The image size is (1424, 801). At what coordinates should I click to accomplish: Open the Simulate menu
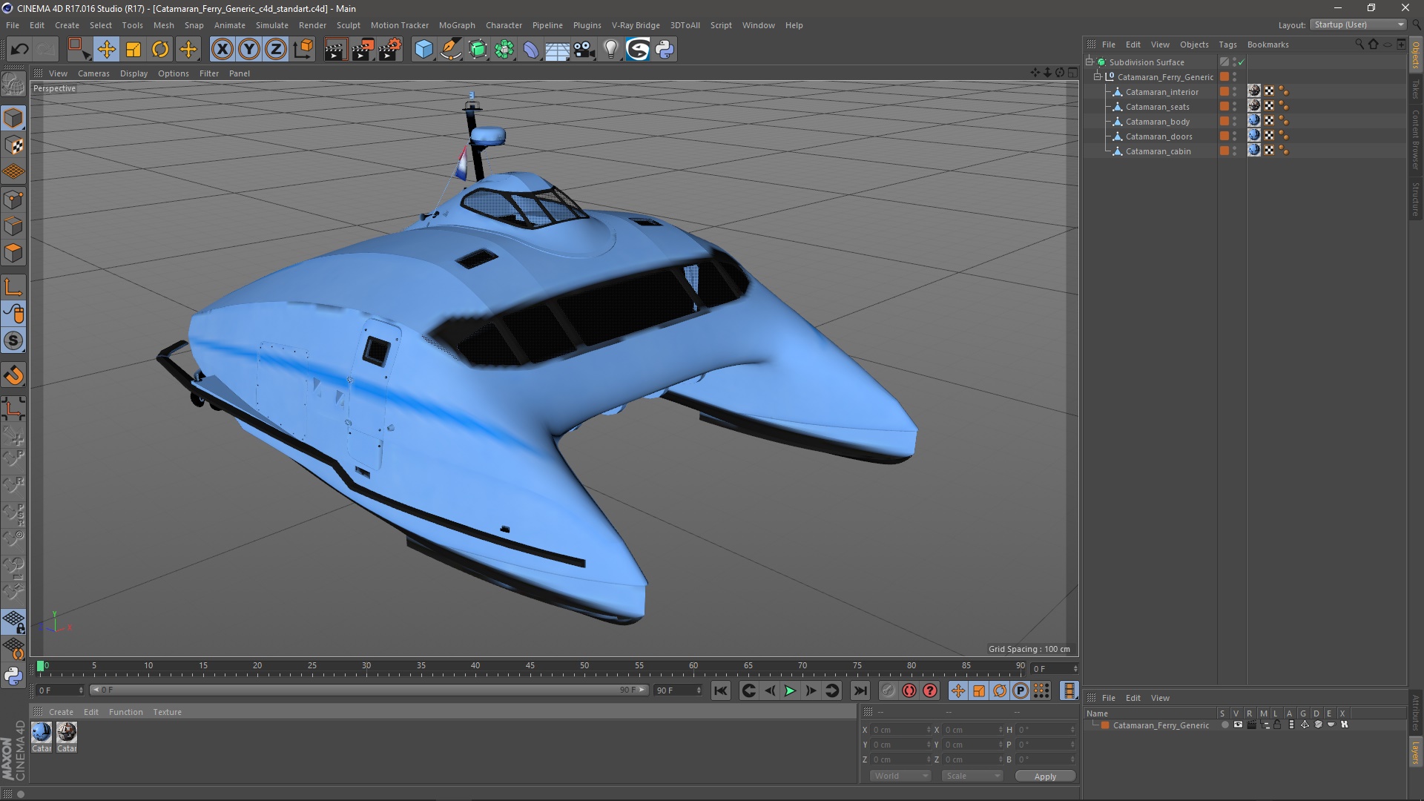coord(271,25)
